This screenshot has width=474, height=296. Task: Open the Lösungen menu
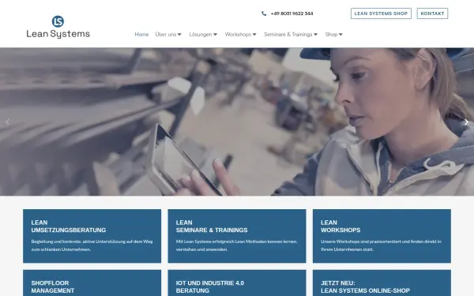pyautogui.click(x=201, y=35)
